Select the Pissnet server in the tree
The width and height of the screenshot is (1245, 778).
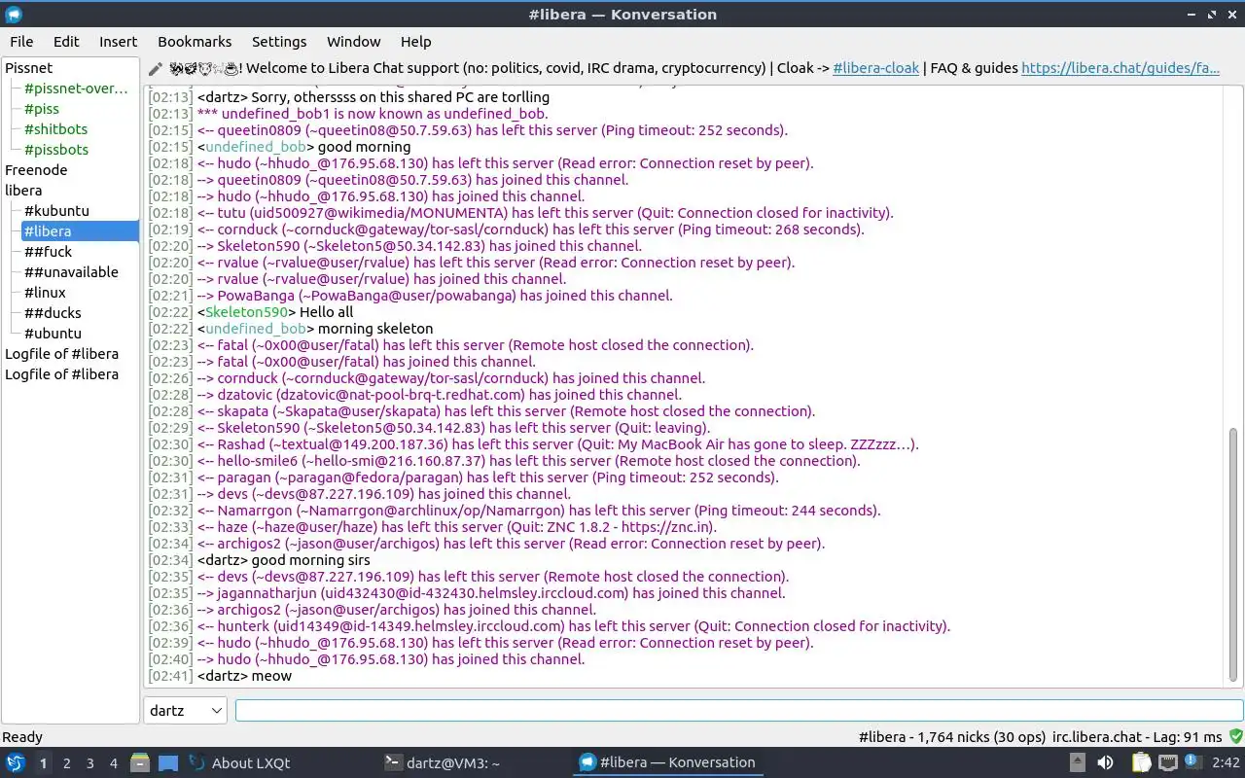[29, 68]
